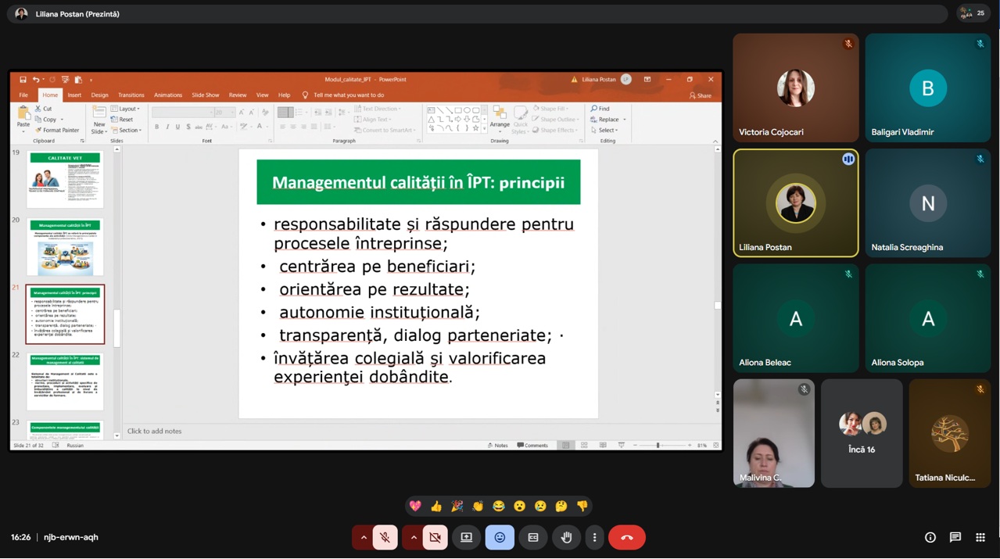Send the heart emoji reaction
Viewport: 1000px width, 559px height.
pyautogui.click(x=415, y=507)
